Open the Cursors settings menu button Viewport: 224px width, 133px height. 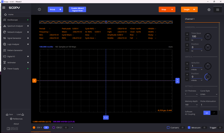[182, 128]
